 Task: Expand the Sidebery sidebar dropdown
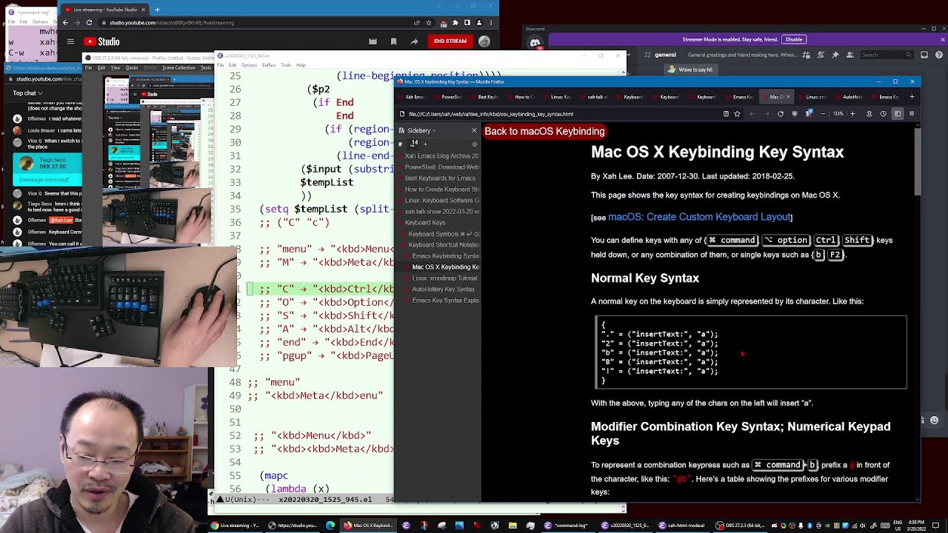point(421,131)
